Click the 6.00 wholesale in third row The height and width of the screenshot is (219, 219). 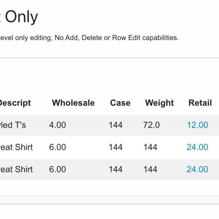coord(58,169)
